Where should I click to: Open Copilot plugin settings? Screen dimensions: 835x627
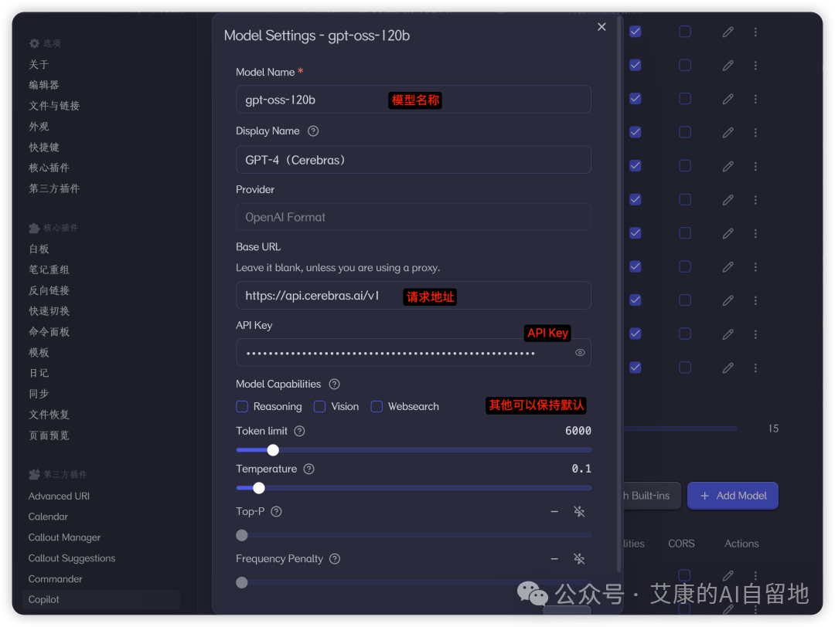coord(101,600)
